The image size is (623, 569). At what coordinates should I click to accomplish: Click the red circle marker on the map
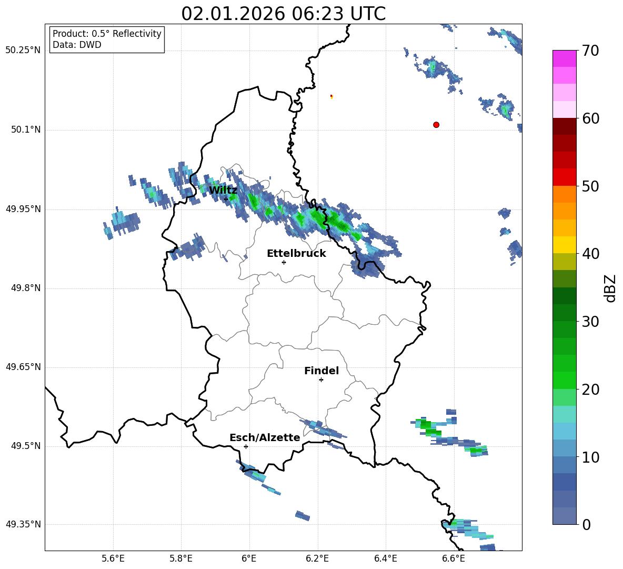pos(436,125)
